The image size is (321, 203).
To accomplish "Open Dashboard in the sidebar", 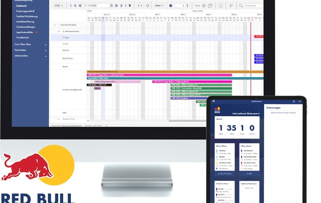I will (x=21, y=6).
